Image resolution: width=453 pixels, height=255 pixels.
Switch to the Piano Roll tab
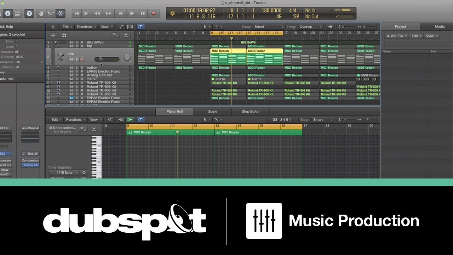[x=174, y=111]
